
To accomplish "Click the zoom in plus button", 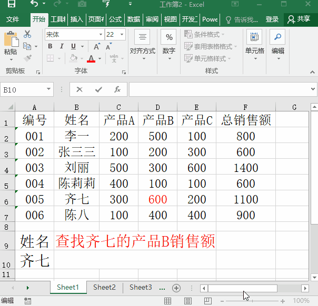I will pos(283,301).
